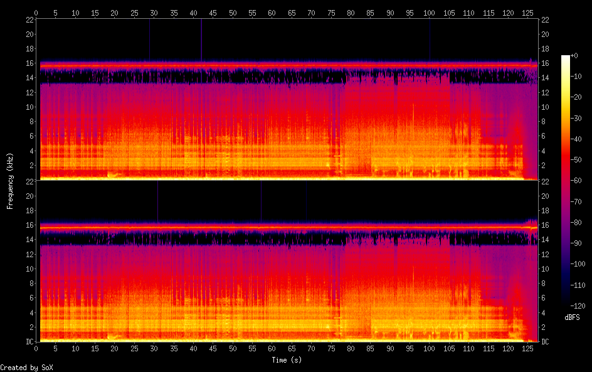Click '25' on the bottom time axis
The image size is (592, 372).
(x=134, y=349)
